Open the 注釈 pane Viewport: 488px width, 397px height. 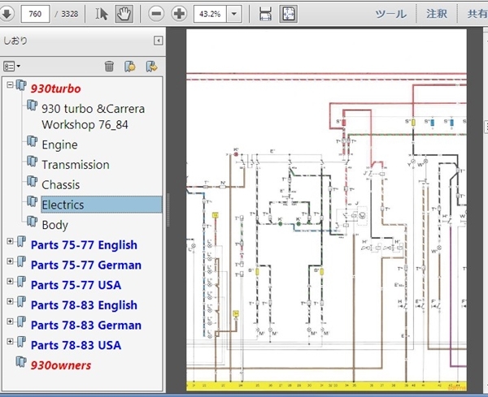(x=437, y=14)
